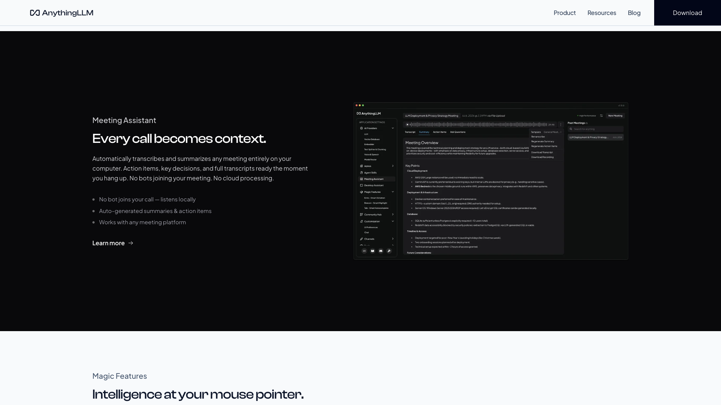This screenshot has width=721, height=405.
Task: Open the three-dot options menu by the waveform
Action: [x=561, y=124]
